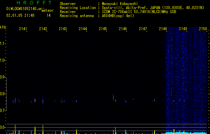Screen dimensions: 210x134
Task: Click the 1.0 kHz axis label
Action: point(3,60)
